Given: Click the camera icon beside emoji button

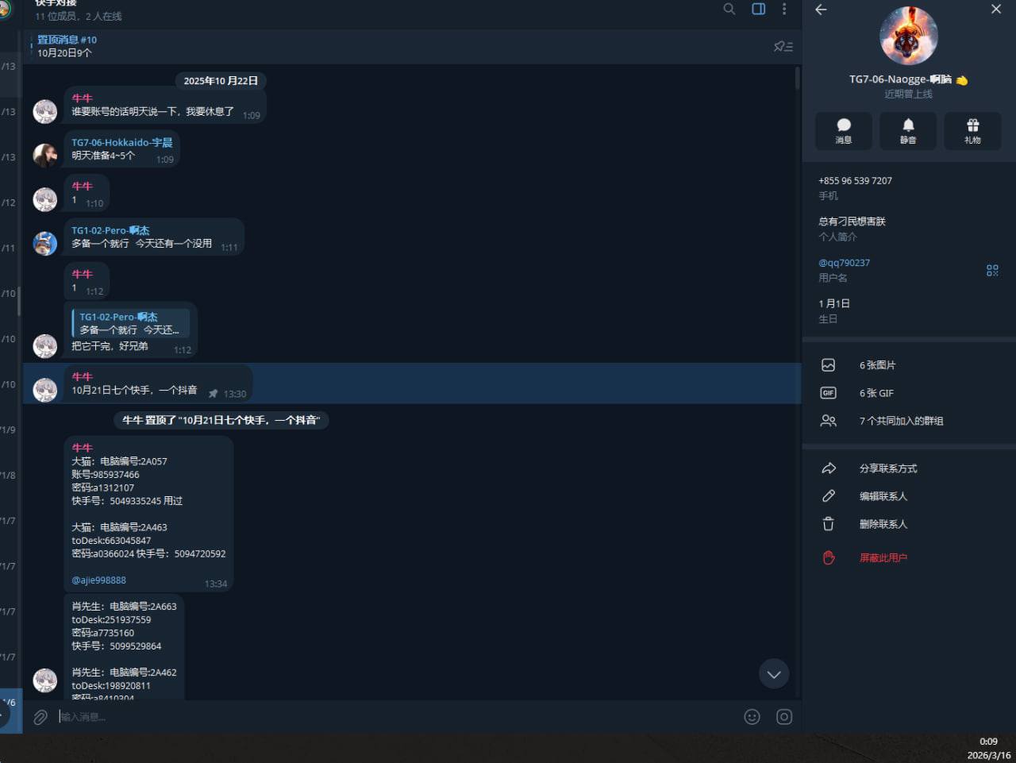Looking at the screenshot, I should [784, 717].
